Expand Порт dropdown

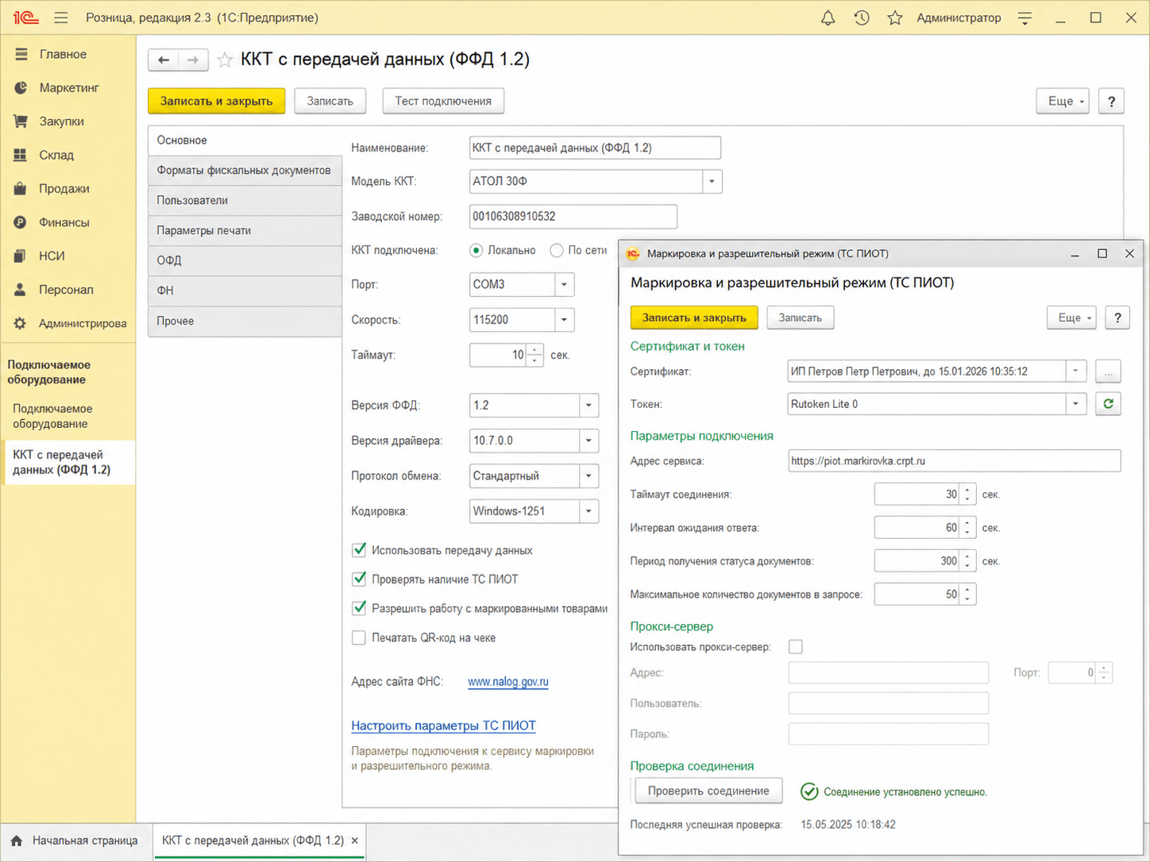[564, 284]
